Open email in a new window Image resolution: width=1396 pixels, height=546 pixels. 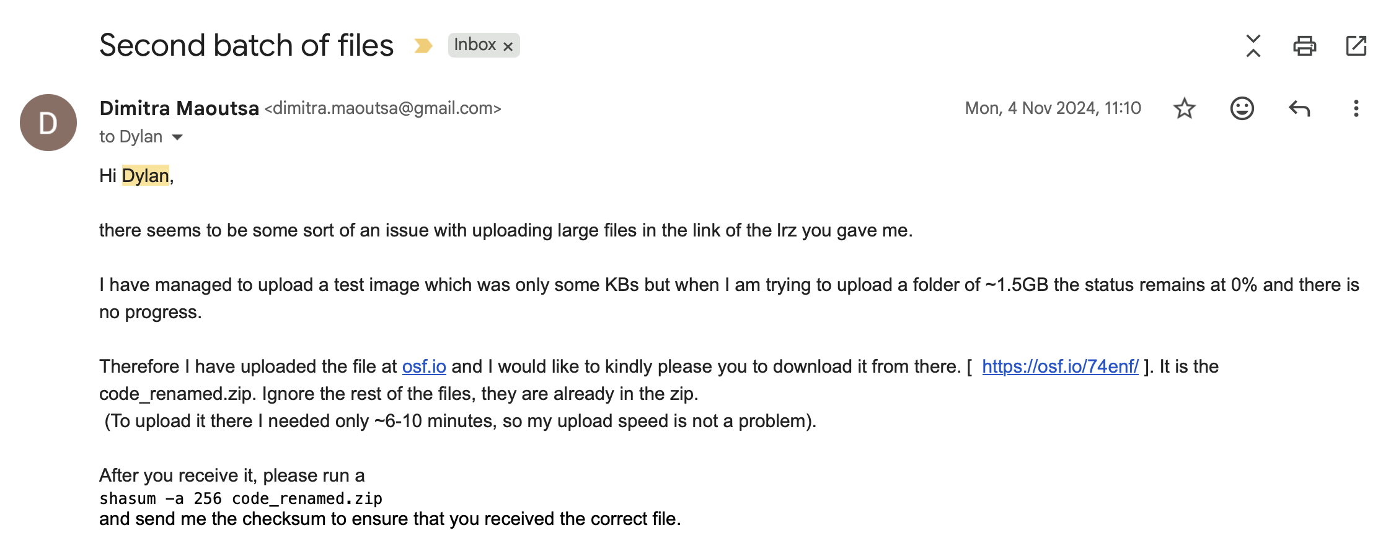(x=1356, y=45)
